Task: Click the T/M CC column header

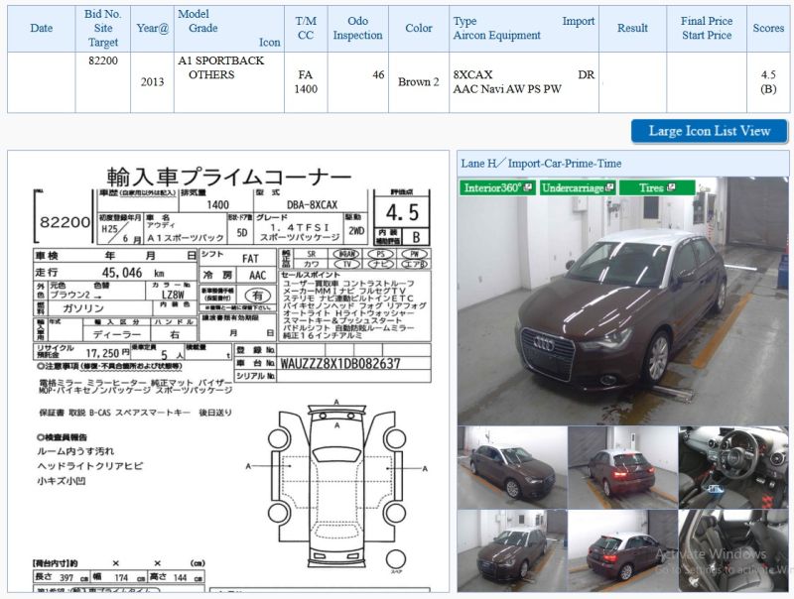Action: pyautogui.click(x=306, y=29)
